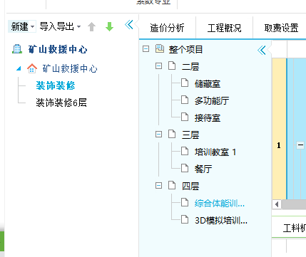The width and height of the screenshot is (306, 257).
Task: Switch to the 取费设置 tab
Action: click(281, 28)
